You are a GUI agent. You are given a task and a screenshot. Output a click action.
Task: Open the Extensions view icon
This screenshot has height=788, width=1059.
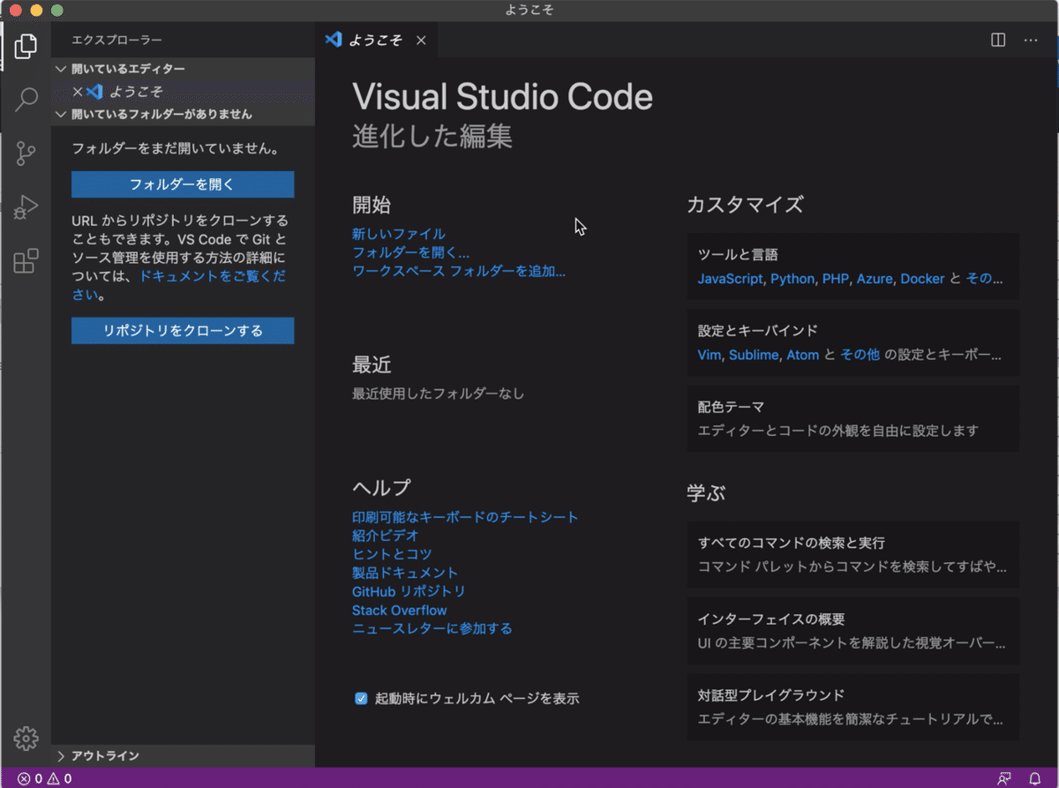point(26,261)
